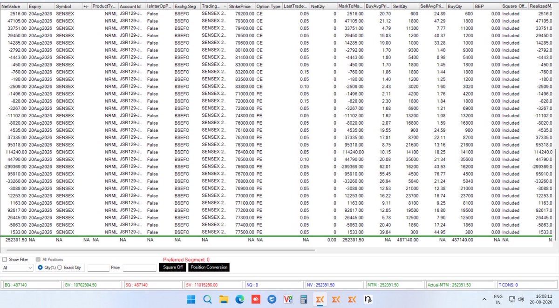Open the Windows Start menu
This screenshot has height=308, width=559.
(192, 299)
